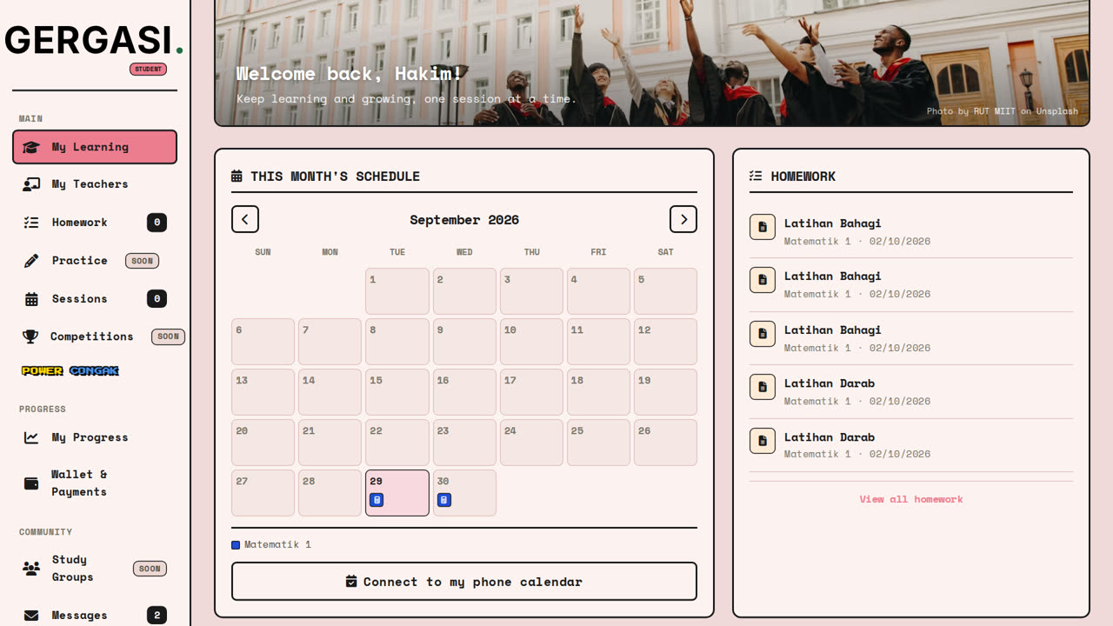Click checklist icon beside Homework heading
This screenshot has height=626, width=1113.
pyautogui.click(x=756, y=176)
